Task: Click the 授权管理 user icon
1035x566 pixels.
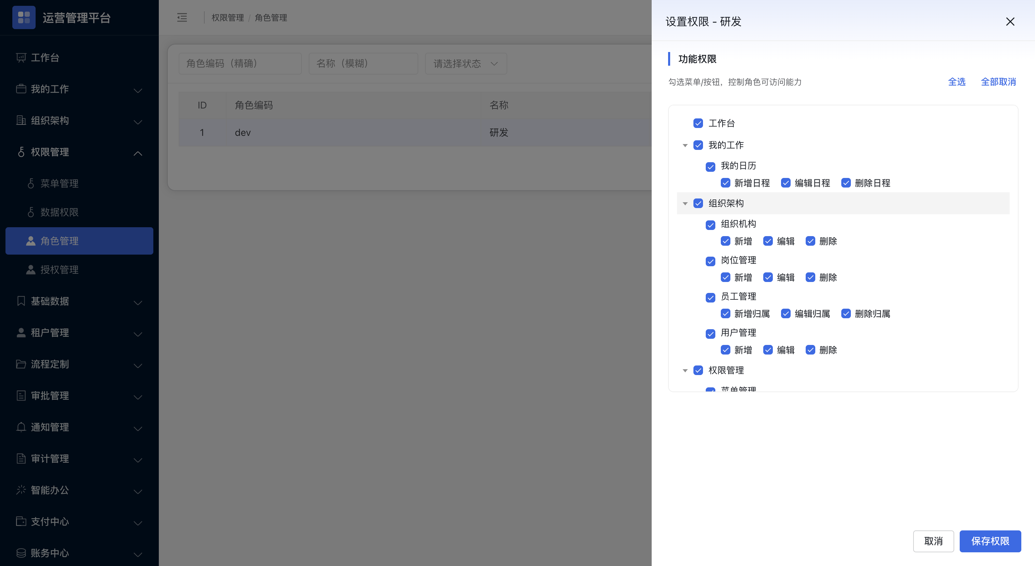Action: (x=30, y=269)
